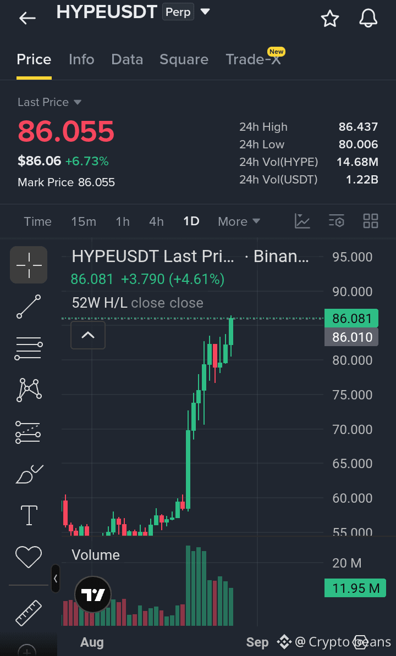Collapse the indicator legend chevron
This screenshot has width=396, height=656.
[x=88, y=335]
